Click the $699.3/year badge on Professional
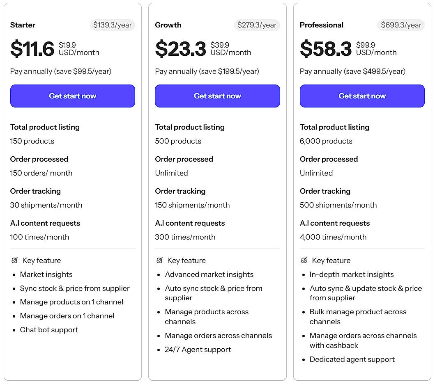Image resolution: width=435 pixels, height=384 pixels. [x=401, y=25]
